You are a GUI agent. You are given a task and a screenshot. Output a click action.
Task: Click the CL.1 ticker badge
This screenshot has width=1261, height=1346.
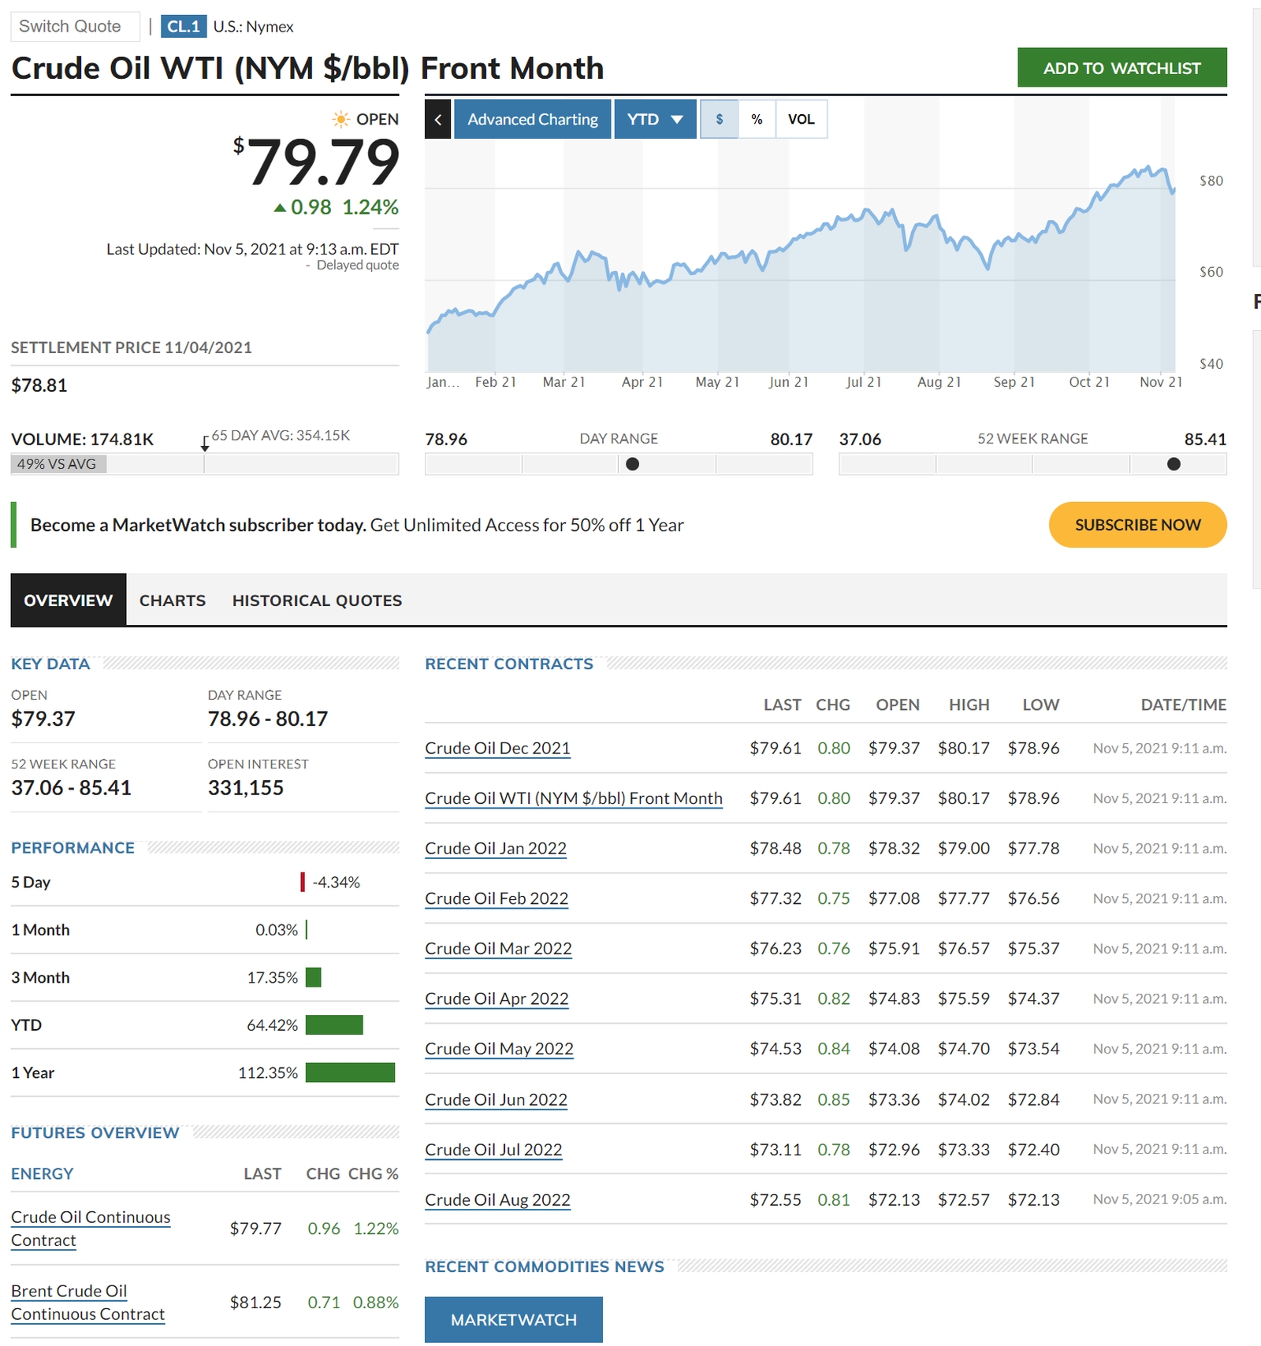point(184,26)
